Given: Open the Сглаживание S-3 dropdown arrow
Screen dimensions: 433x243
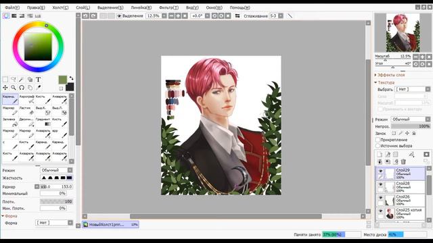Looking at the screenshot, I should pyautogui.click(x=281, y=16).
